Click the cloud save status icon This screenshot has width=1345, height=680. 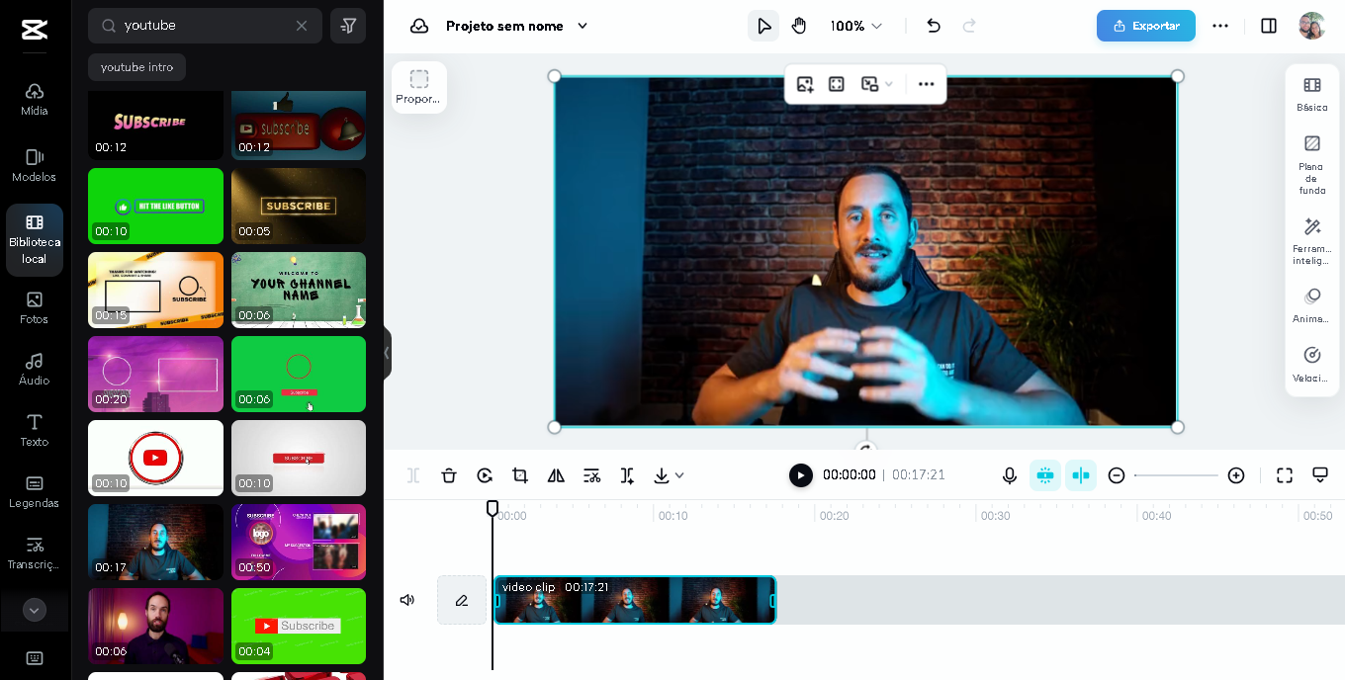(419, 26)
